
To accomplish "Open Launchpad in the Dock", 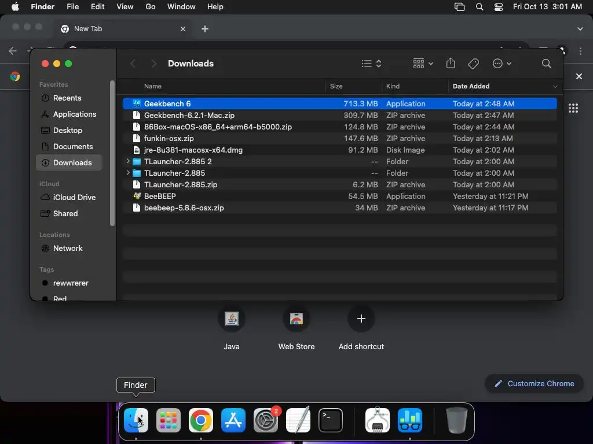I will [x=169, y=420].
